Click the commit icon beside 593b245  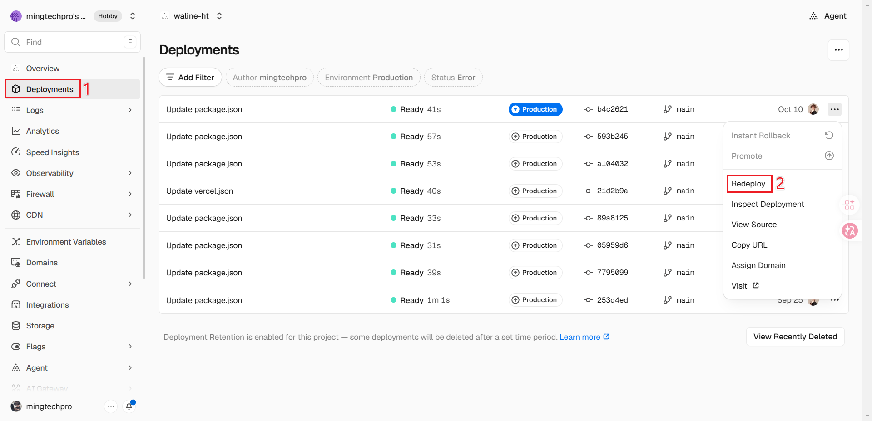pyautogui.click(x=588, y=137)
